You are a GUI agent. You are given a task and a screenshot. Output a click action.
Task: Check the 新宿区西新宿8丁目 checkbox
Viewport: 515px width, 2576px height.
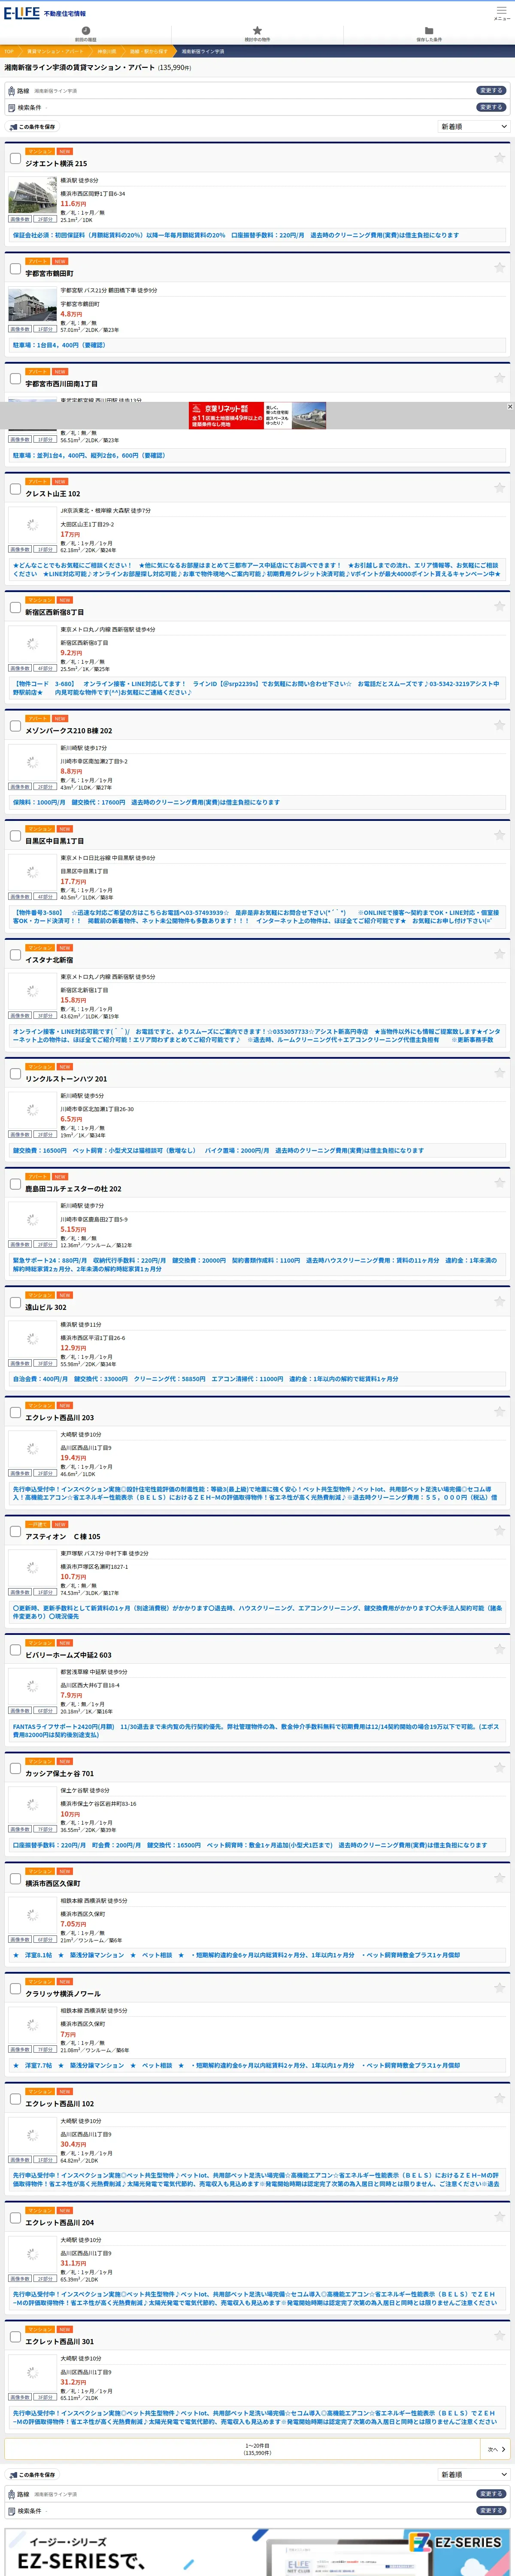click(15, 607)
